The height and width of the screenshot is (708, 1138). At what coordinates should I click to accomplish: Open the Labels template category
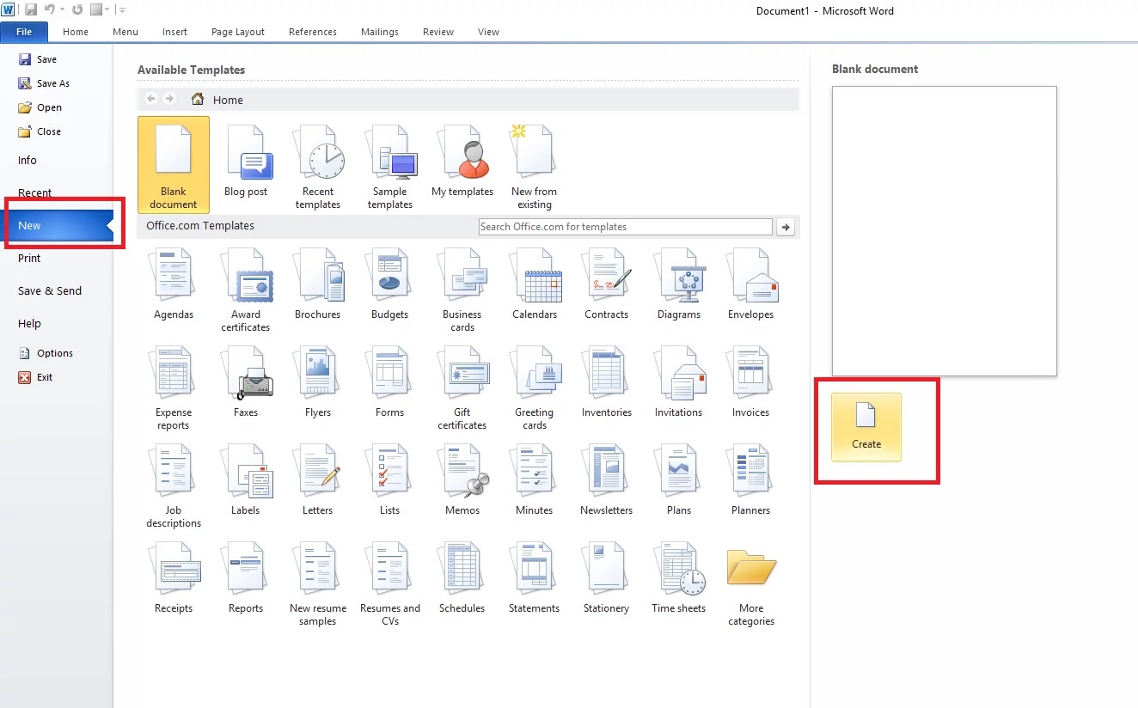coord(246,480)
